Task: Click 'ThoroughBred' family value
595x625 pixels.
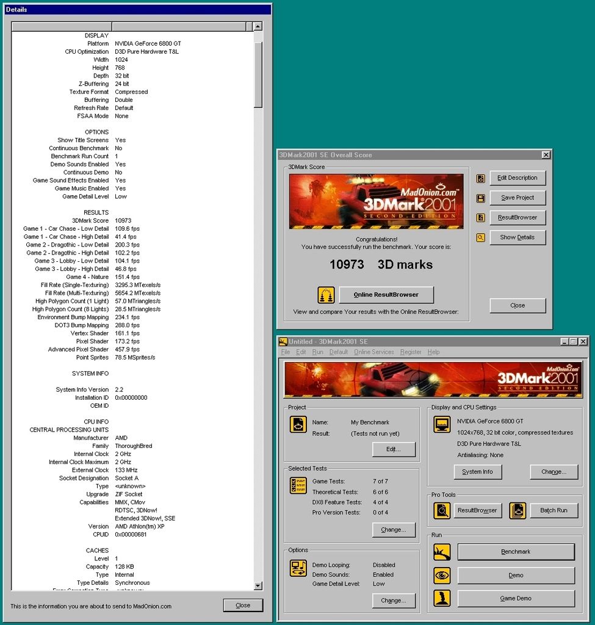Action: tap(134, 446)
